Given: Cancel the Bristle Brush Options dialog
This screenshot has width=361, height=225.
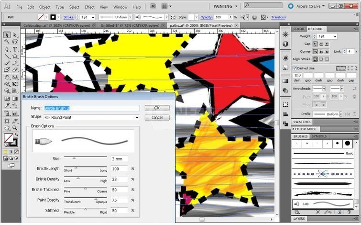Looking at the screenshot, I should [157, 117].
